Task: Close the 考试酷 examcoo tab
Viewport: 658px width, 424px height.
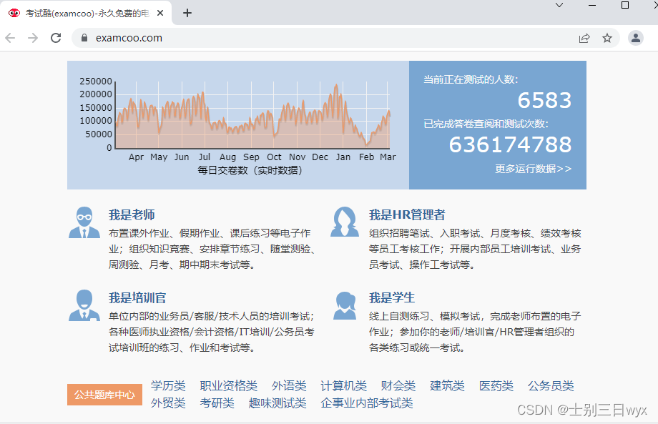Action: [160, 13]
